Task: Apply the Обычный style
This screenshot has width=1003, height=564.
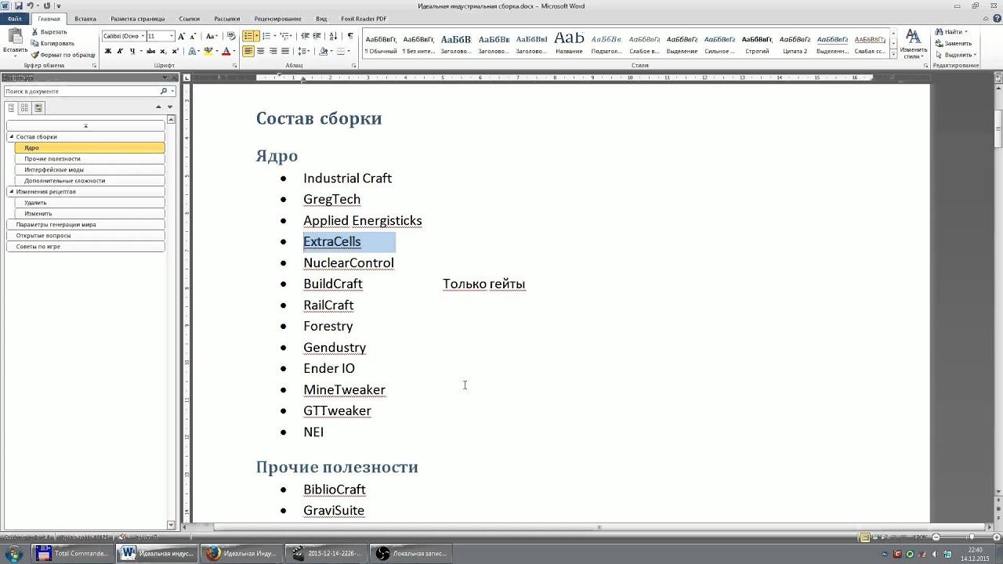Action: point(381,44)
